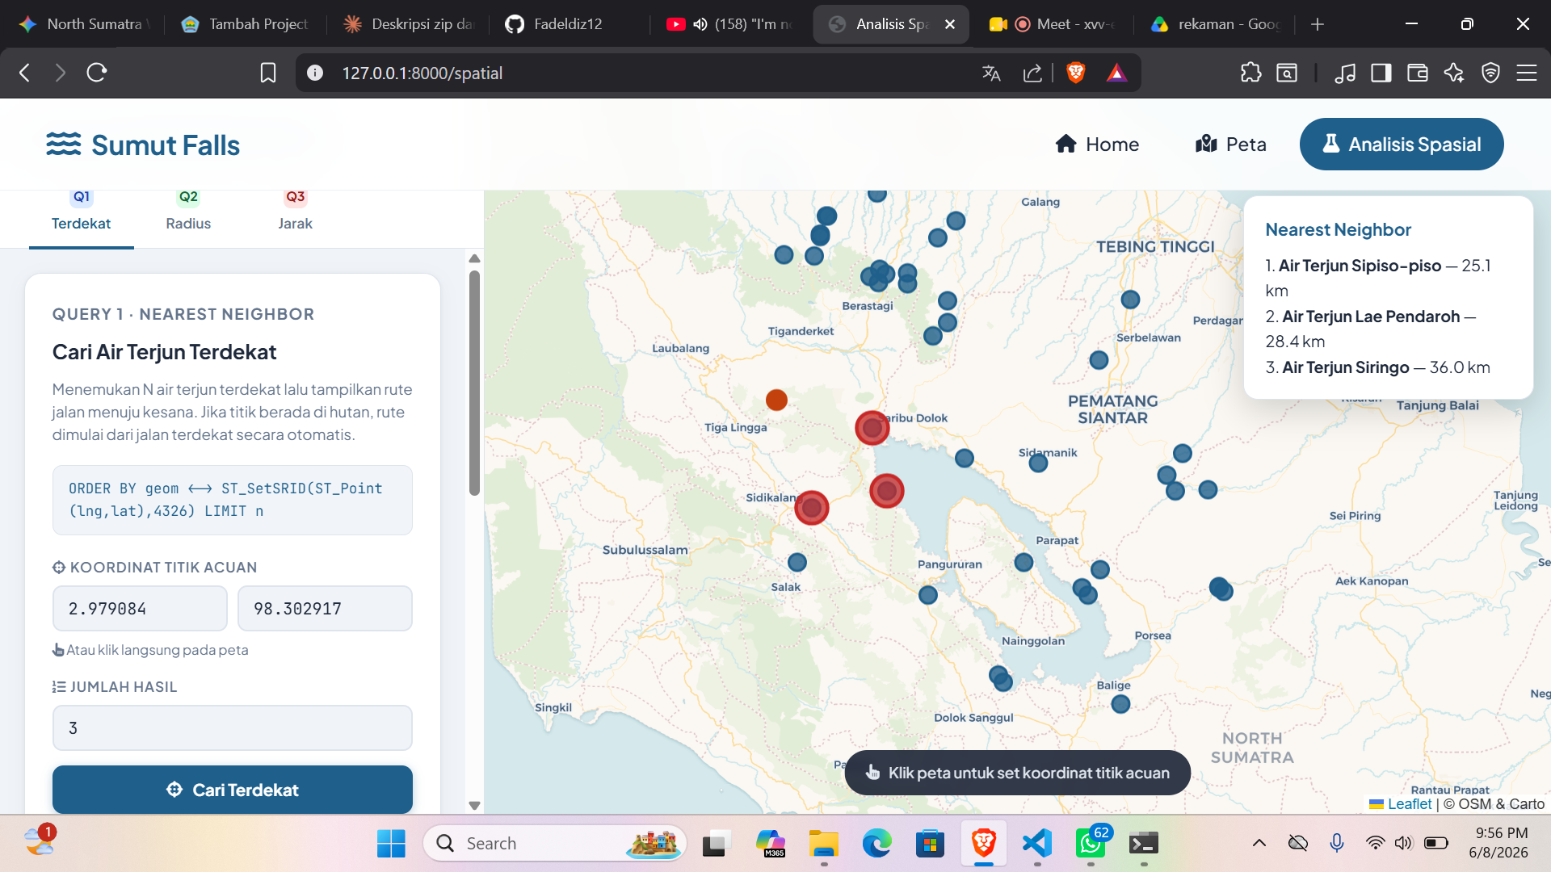The height and width of the screenshot is (872, 1551).
Task: Click Air Terjun Lae Pendaroh result
Action: click(x=1371, y=317)
